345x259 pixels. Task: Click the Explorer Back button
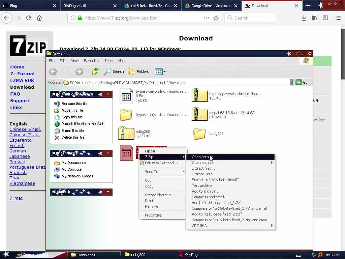tap(53, 71)
